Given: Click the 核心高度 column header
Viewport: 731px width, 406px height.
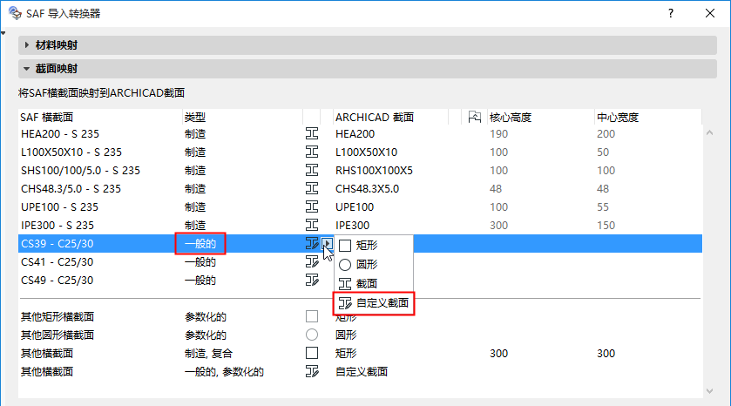Looking at the screenshot, I should point(541,117).
